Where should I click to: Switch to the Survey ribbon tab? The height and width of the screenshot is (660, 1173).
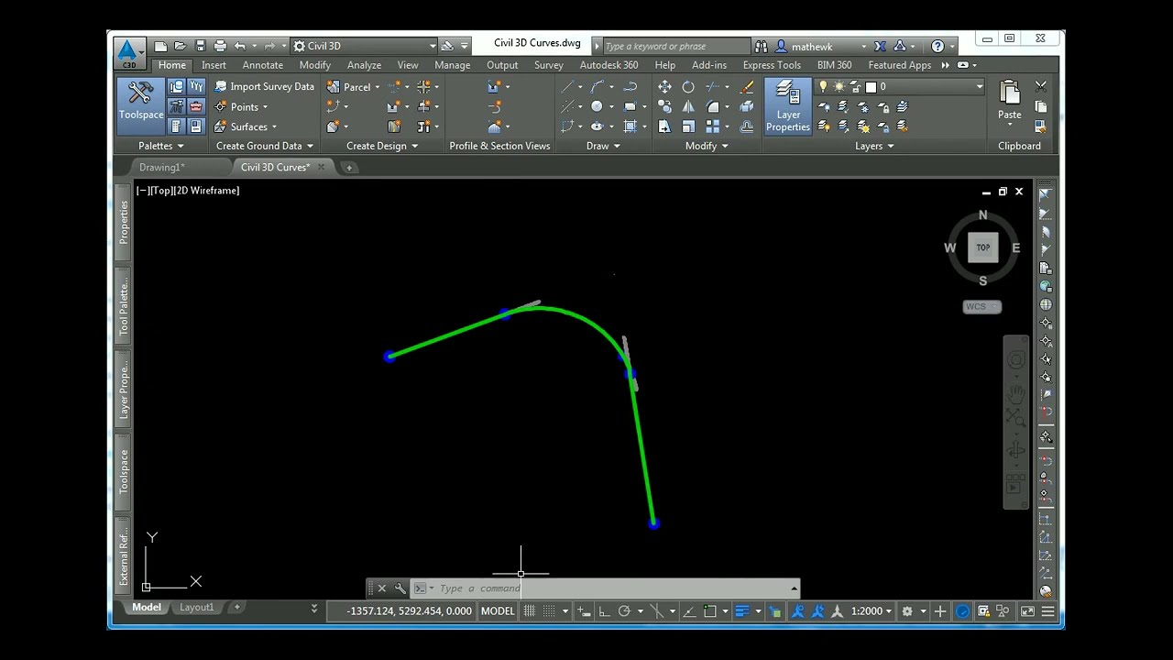(549, 65)
